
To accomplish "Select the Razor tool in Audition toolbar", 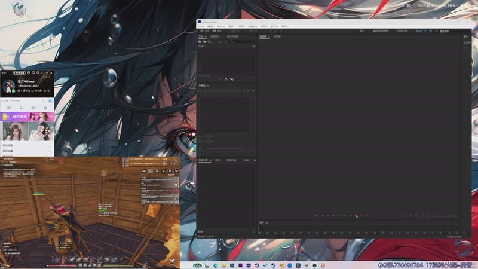I will pos(251,31).
